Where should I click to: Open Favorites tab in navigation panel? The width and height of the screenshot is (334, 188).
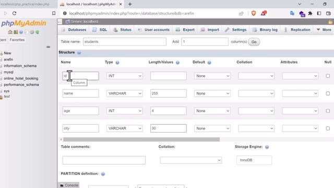click(17, 40)
